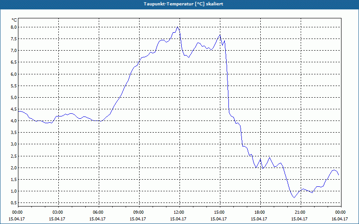Click the 03:00 time label
Screen dimensions: 359x224
(58, 212)
